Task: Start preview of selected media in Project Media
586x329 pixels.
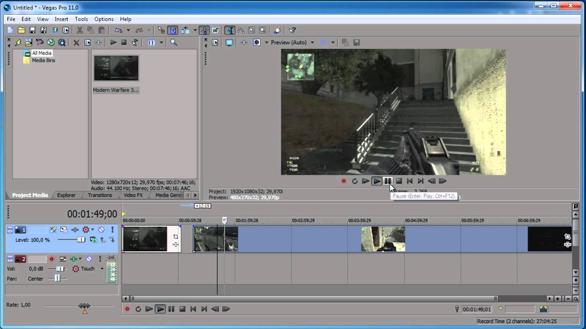Action: click(113, 42)
